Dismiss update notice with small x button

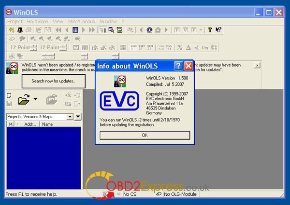(257, 66)
